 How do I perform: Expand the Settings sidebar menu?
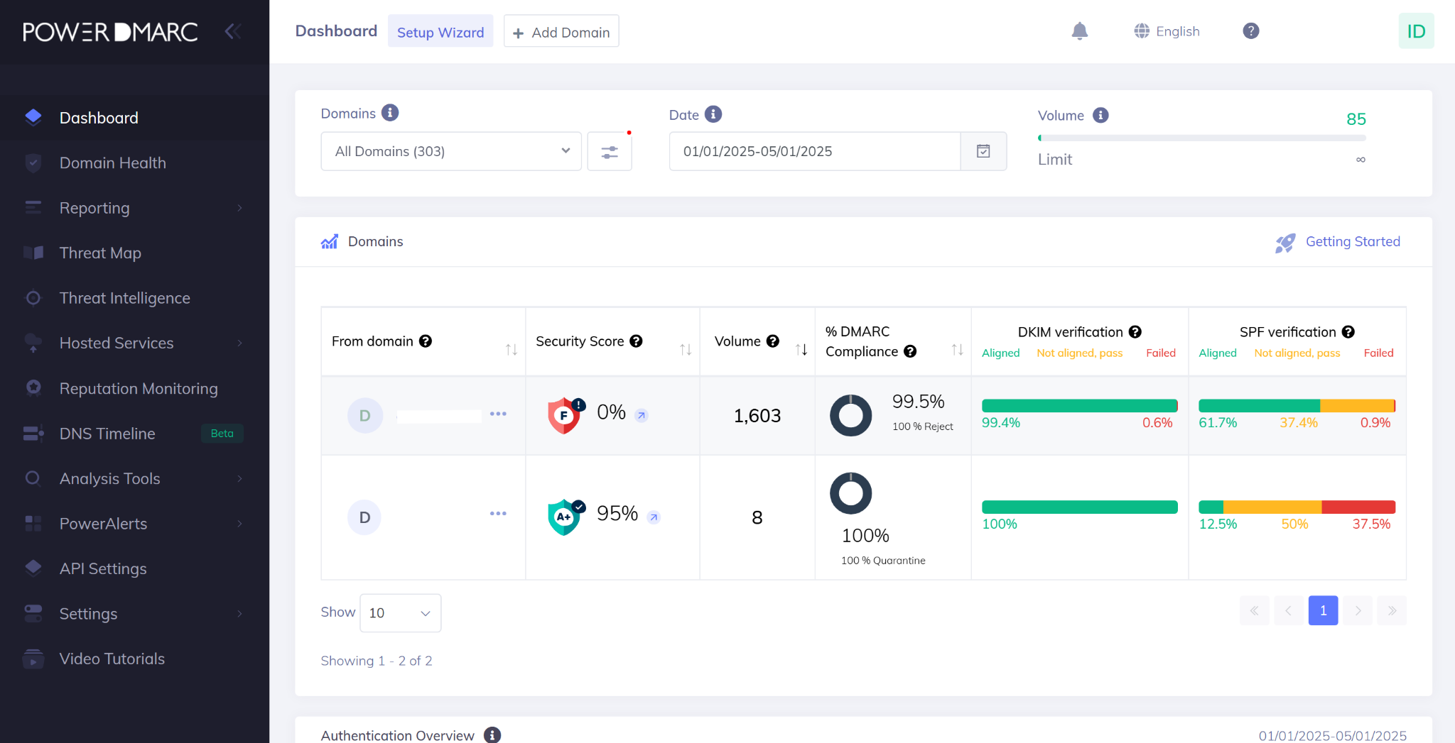pyautogui.click(x=134, y=614)
